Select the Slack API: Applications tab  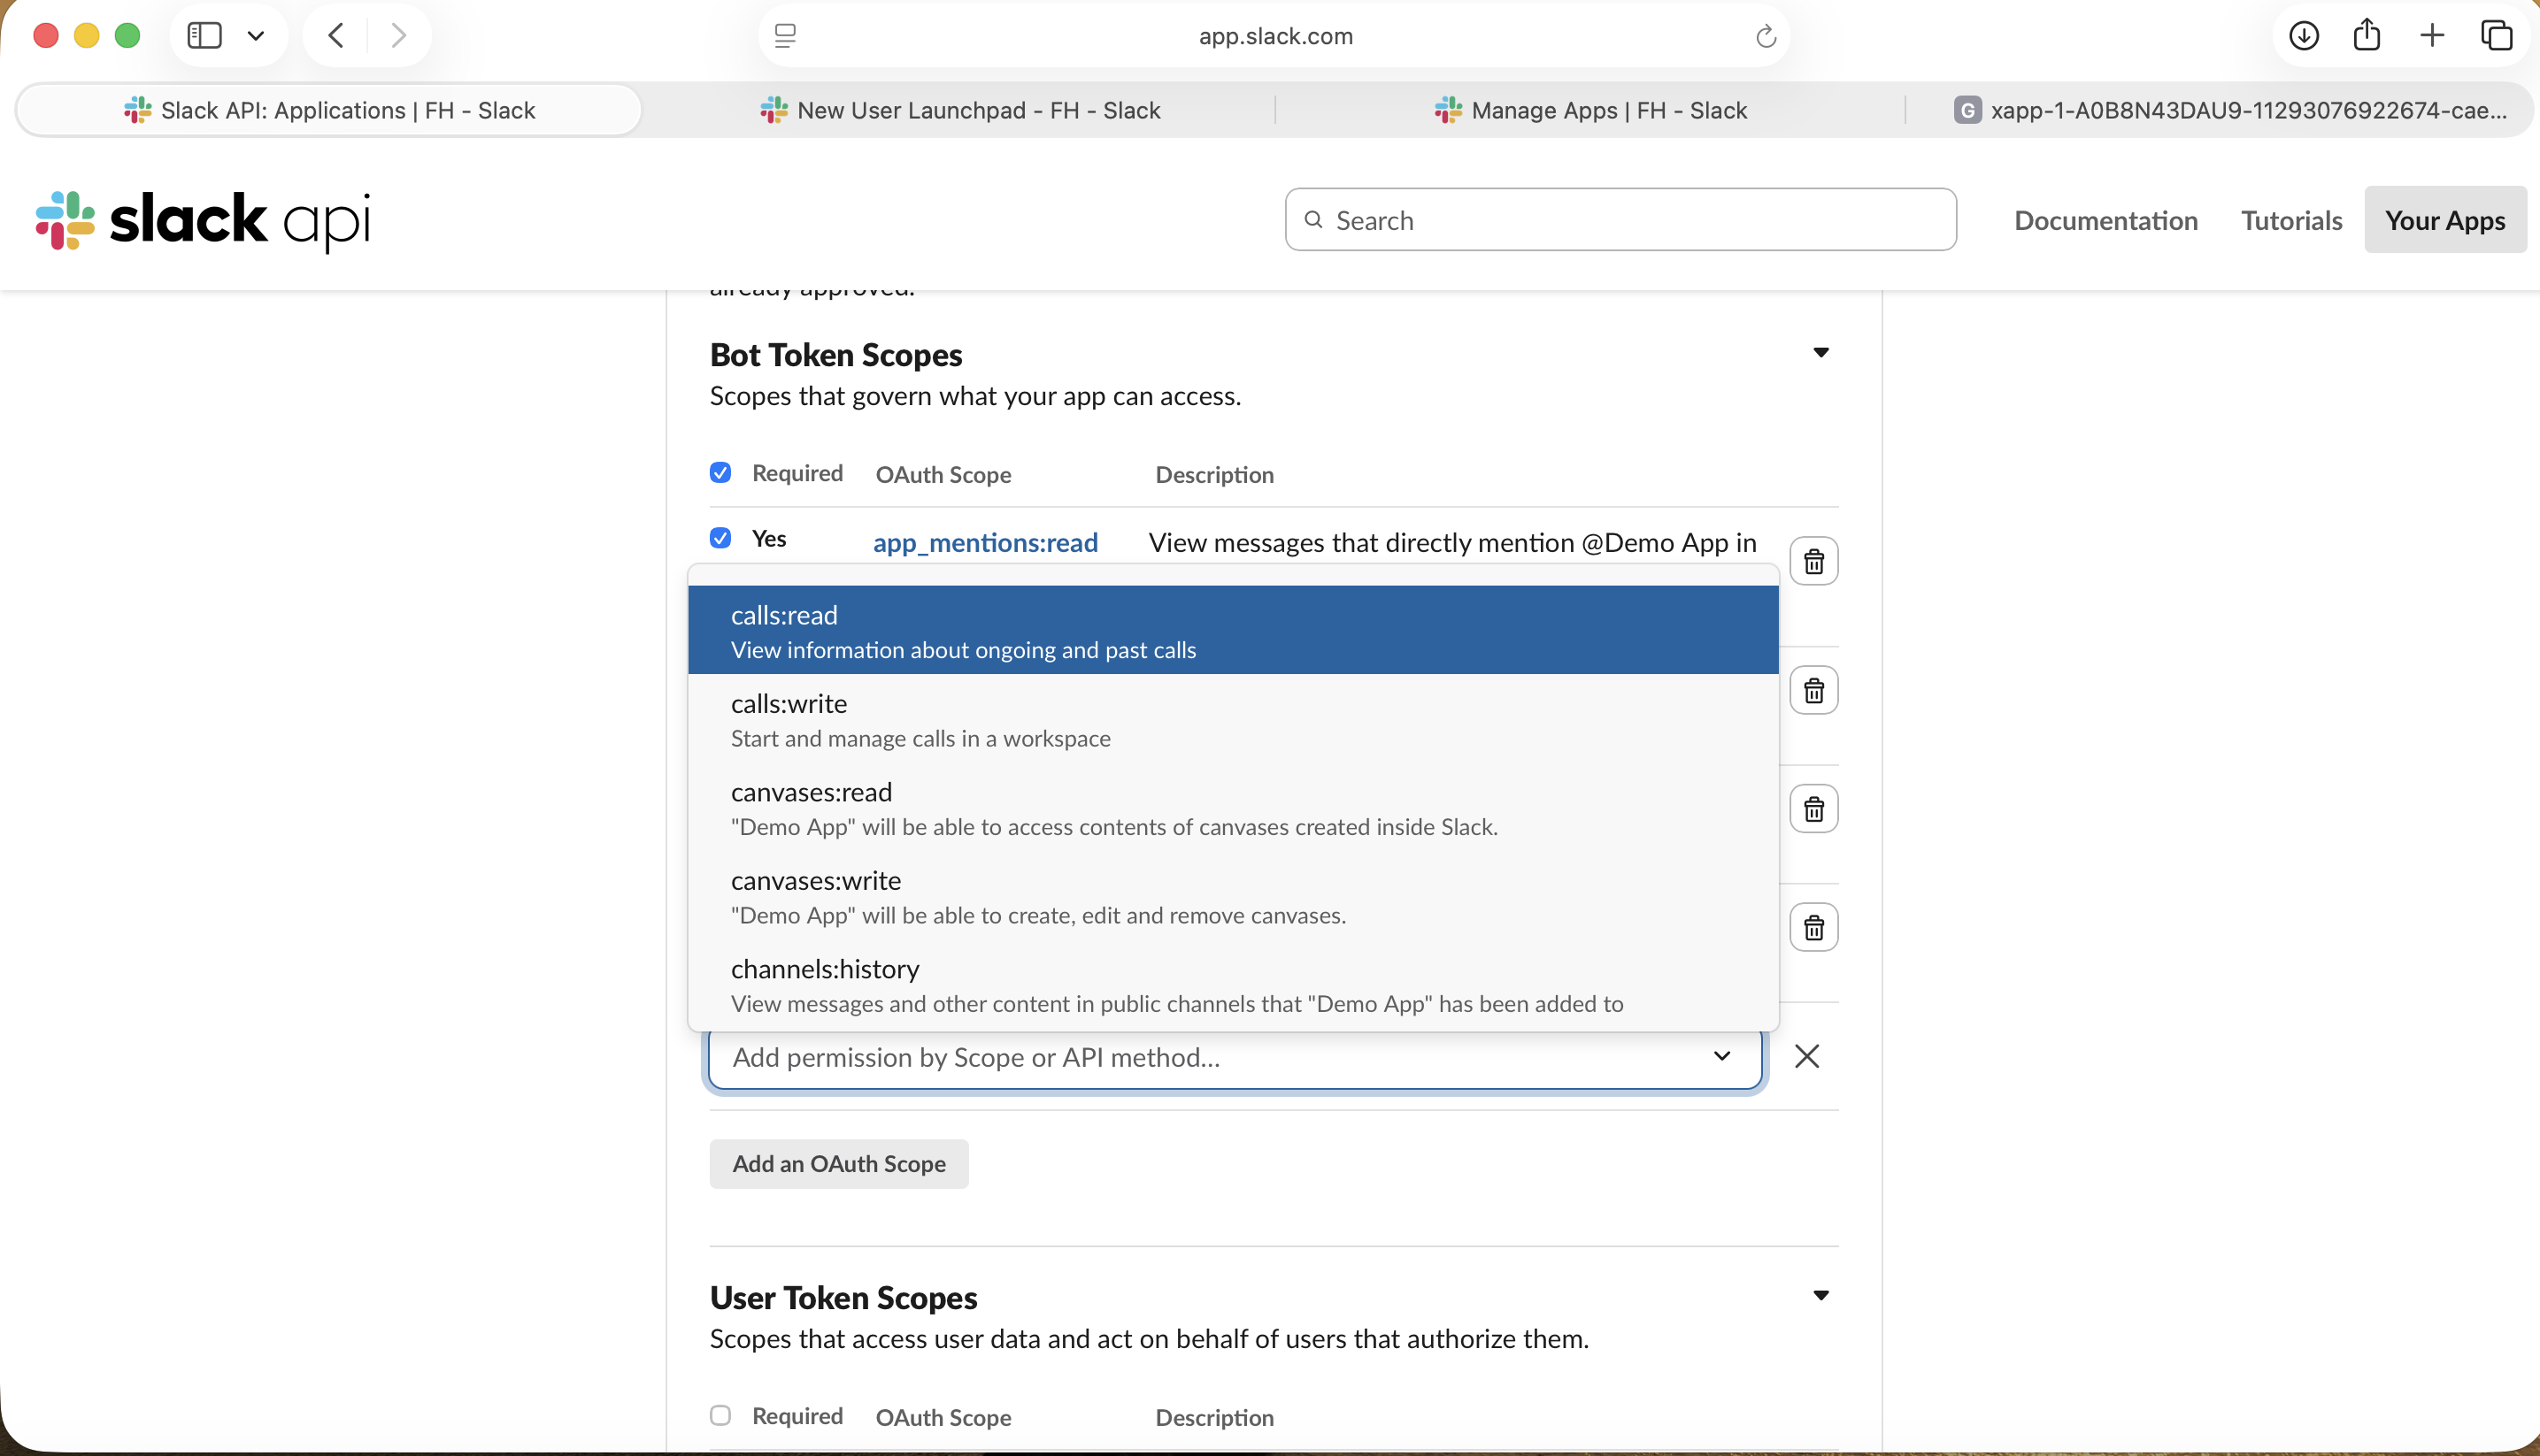329,110
